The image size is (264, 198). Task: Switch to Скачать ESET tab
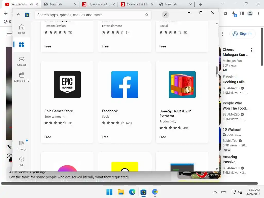pyautogui.click(x=137, y=4)
